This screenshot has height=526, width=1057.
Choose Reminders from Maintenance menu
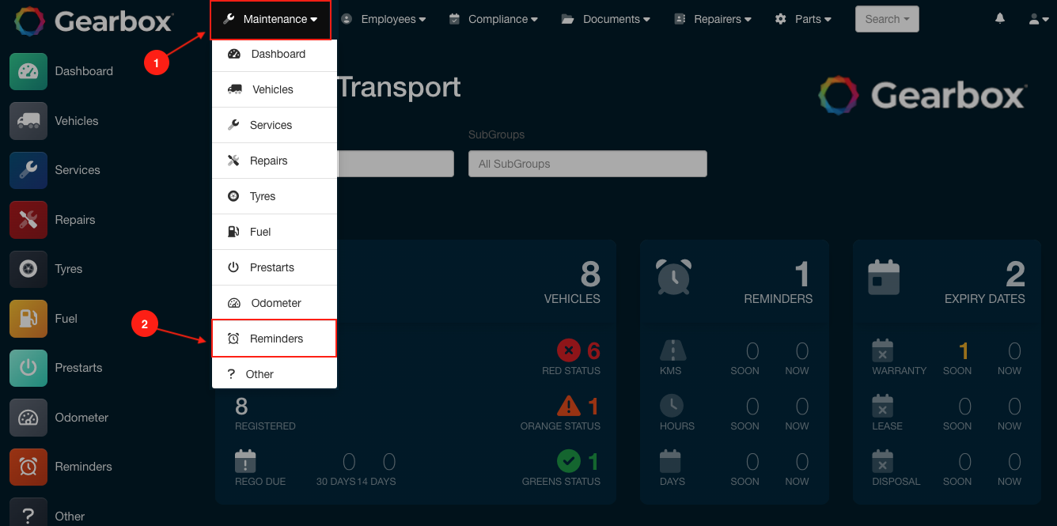click(275, 339)
